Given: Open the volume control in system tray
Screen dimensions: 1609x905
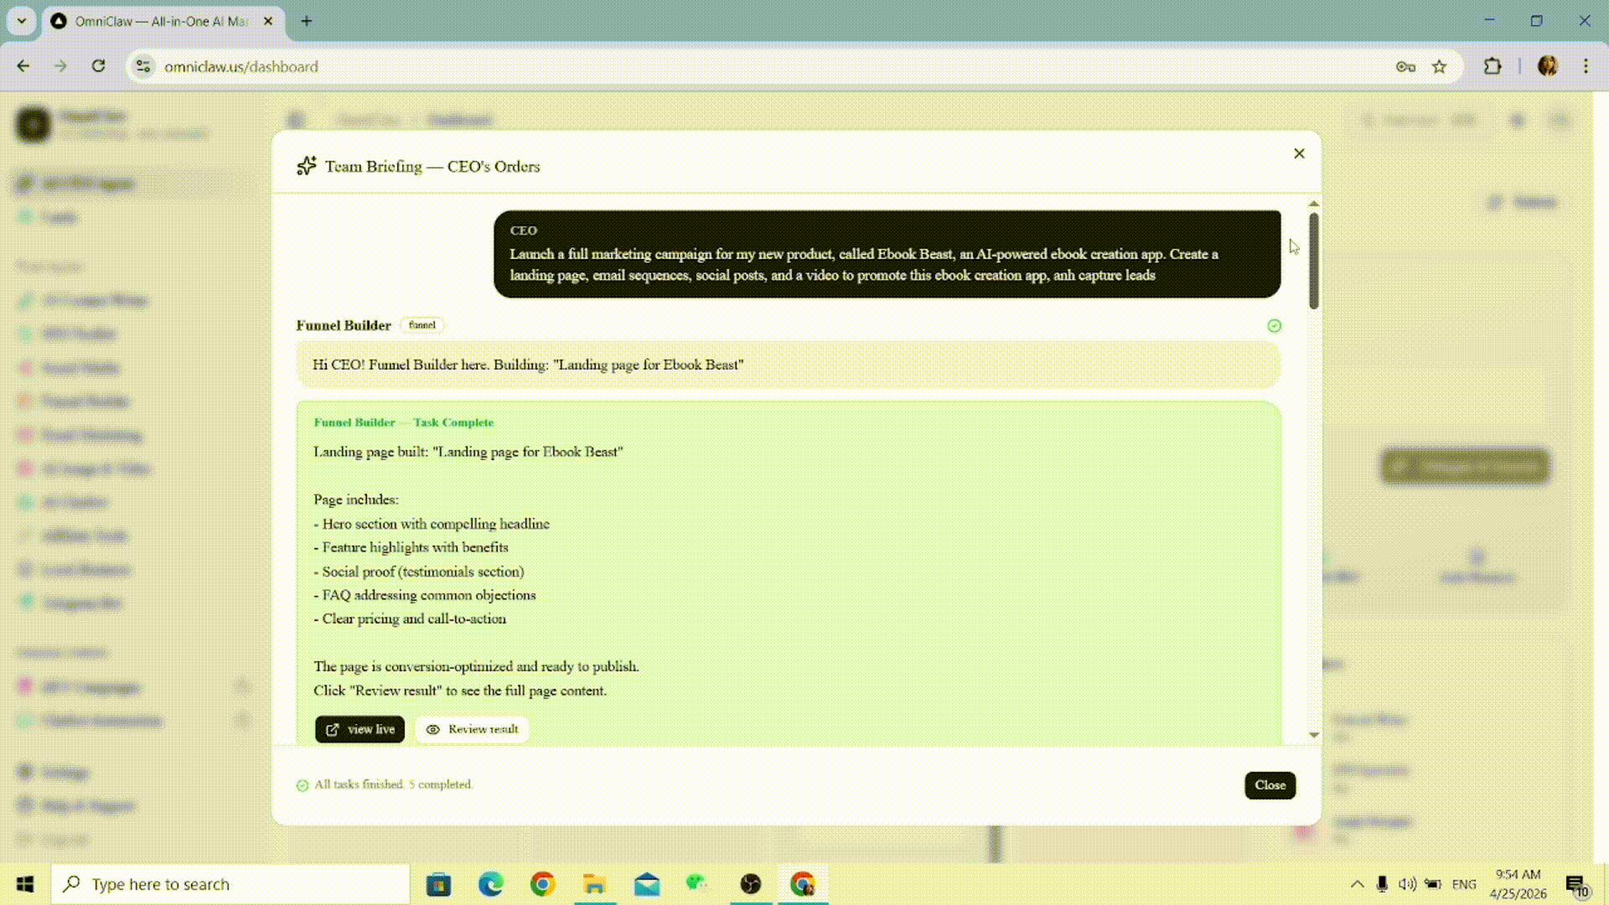Looking at the screenshot, I should (1407, 884).
